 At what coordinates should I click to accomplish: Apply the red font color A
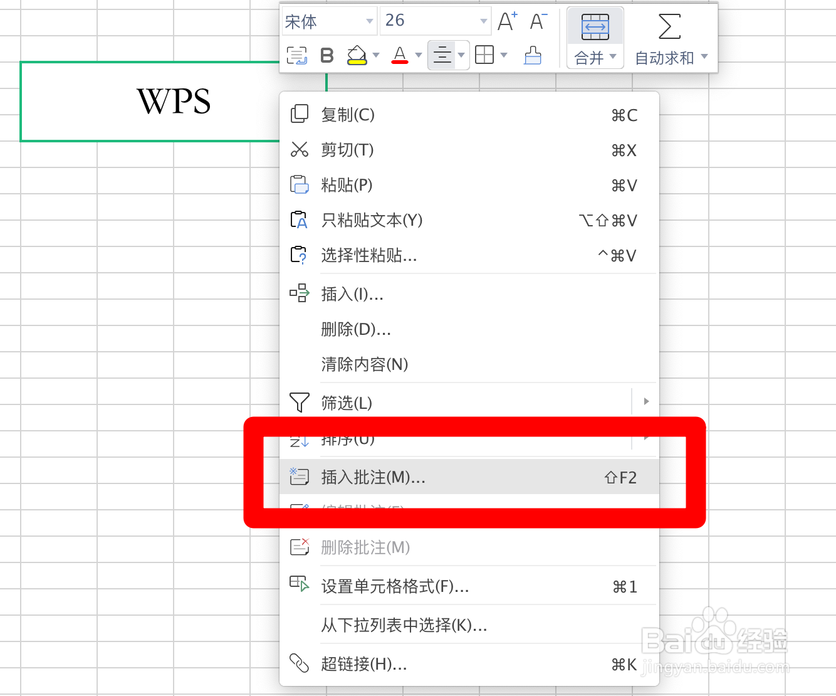[x=400, y=55]
